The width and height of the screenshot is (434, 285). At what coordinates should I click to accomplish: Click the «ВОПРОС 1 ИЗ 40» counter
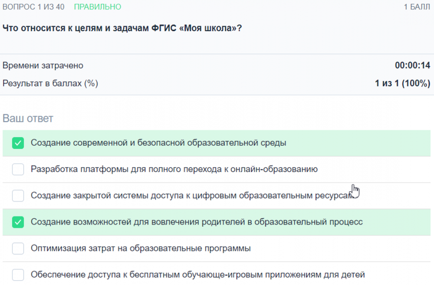pos(34,7)
